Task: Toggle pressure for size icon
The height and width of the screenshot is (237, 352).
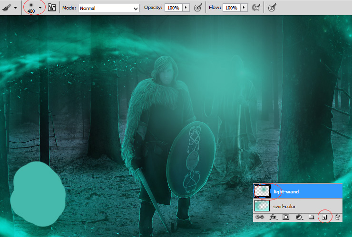Action: (272, 8)
